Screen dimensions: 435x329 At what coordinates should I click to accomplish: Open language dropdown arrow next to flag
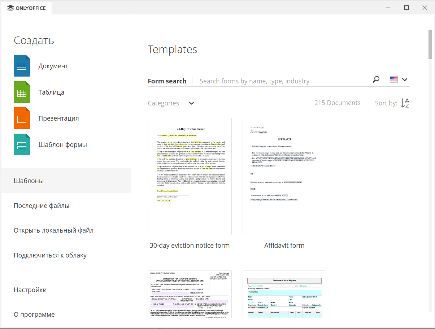(x=405, y=80)
